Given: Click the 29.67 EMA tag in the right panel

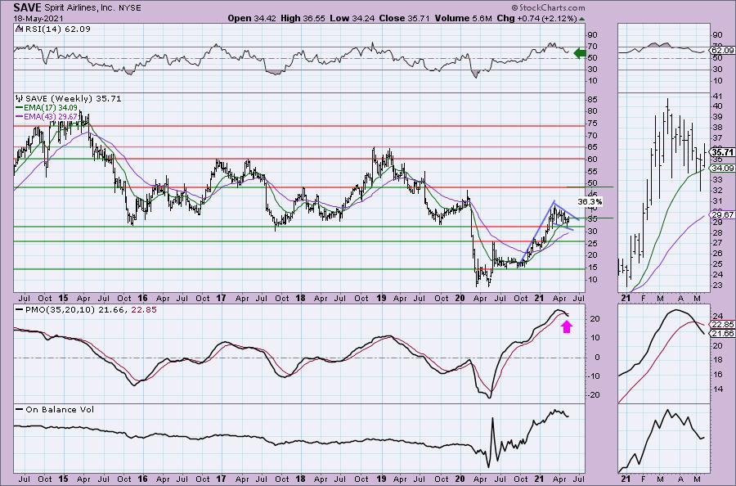Looking at the screenshot, I should 722,214.
